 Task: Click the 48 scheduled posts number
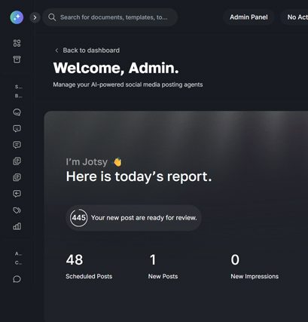75,259
